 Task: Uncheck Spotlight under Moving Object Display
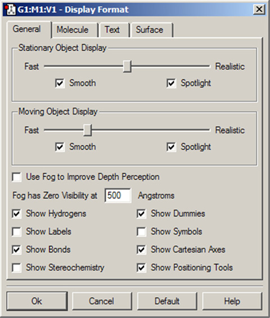tap(171, 147)
